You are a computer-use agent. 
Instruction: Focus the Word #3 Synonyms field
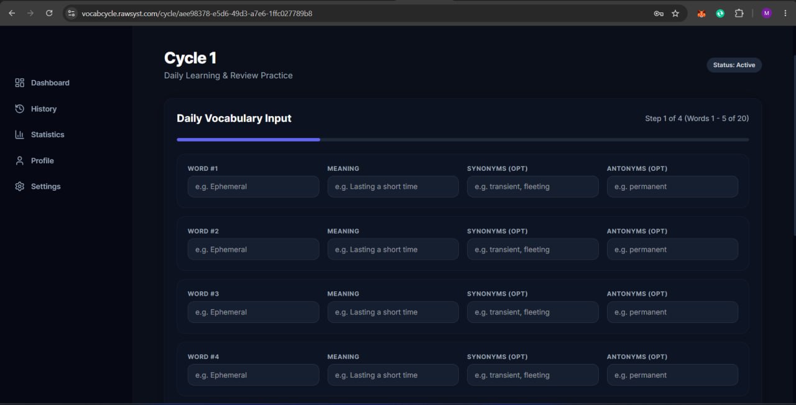click(x=533, y=312)
